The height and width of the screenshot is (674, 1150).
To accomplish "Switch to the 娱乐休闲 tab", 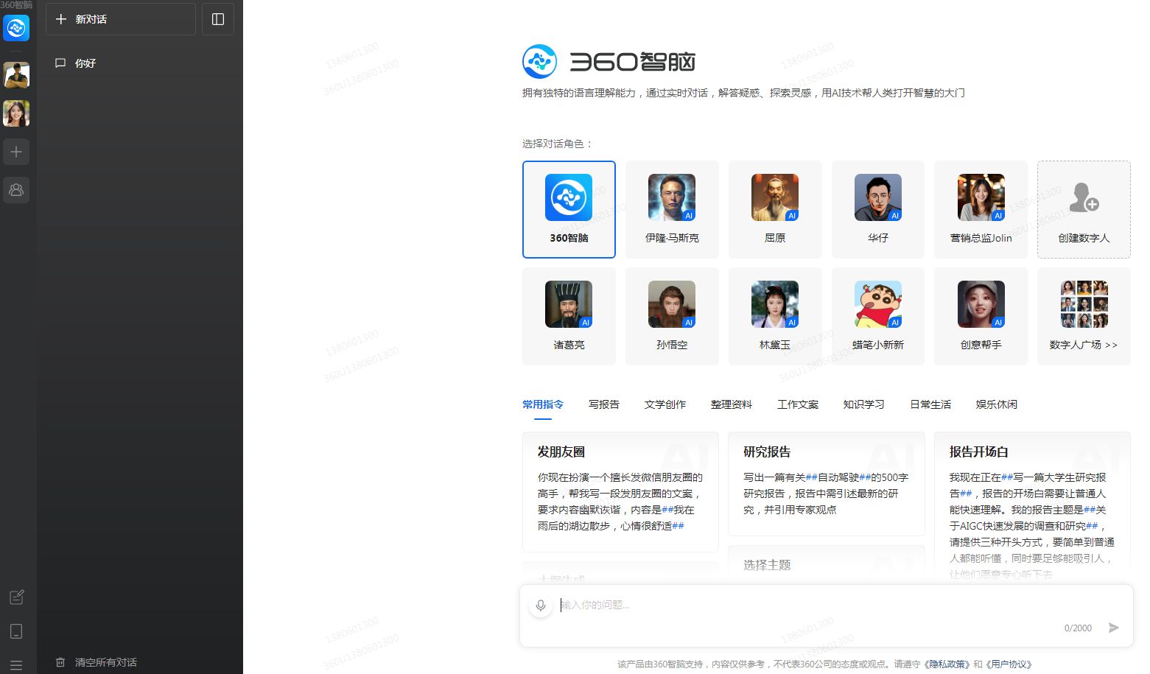I will pyautogui.click(x=996, y=404).
